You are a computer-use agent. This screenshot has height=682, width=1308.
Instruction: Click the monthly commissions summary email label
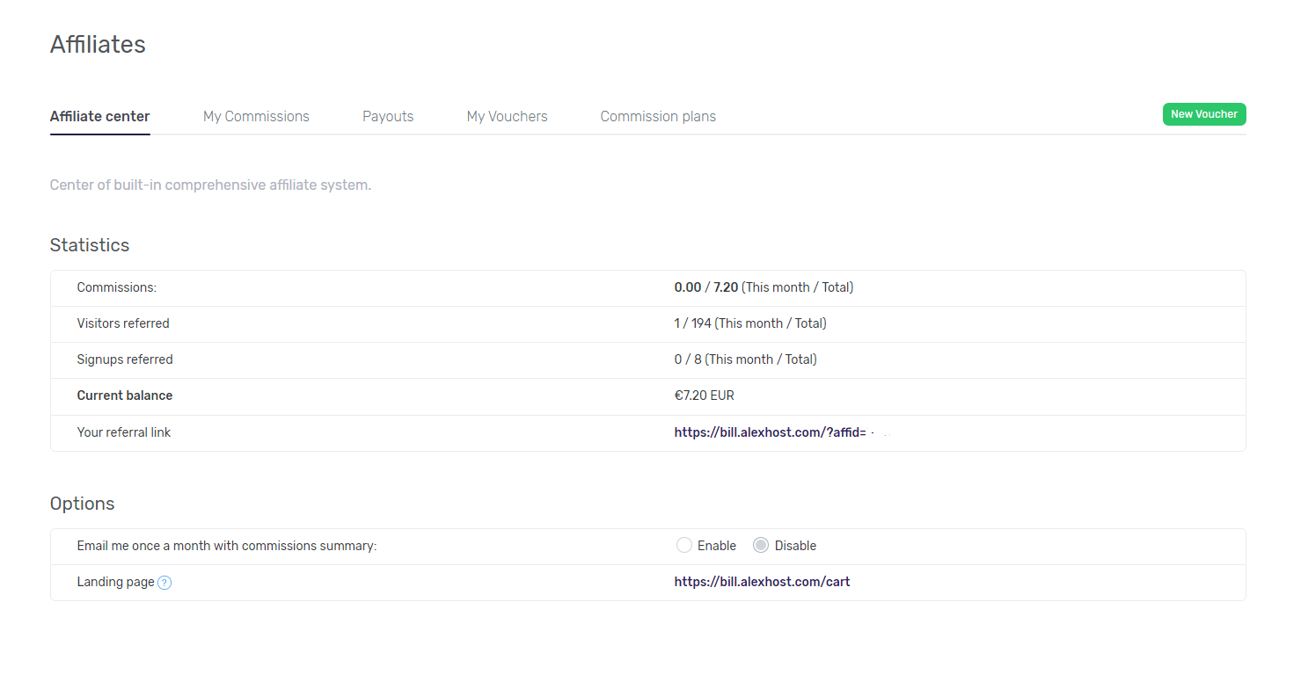(x=226, y=546)
